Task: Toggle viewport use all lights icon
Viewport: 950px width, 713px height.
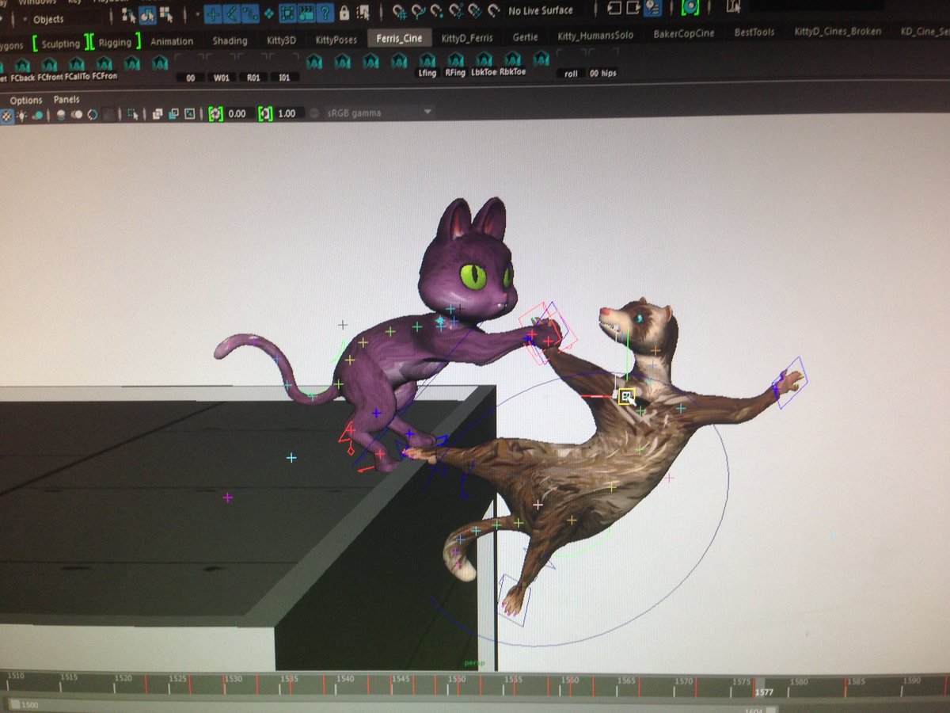Action: (23, 115)
